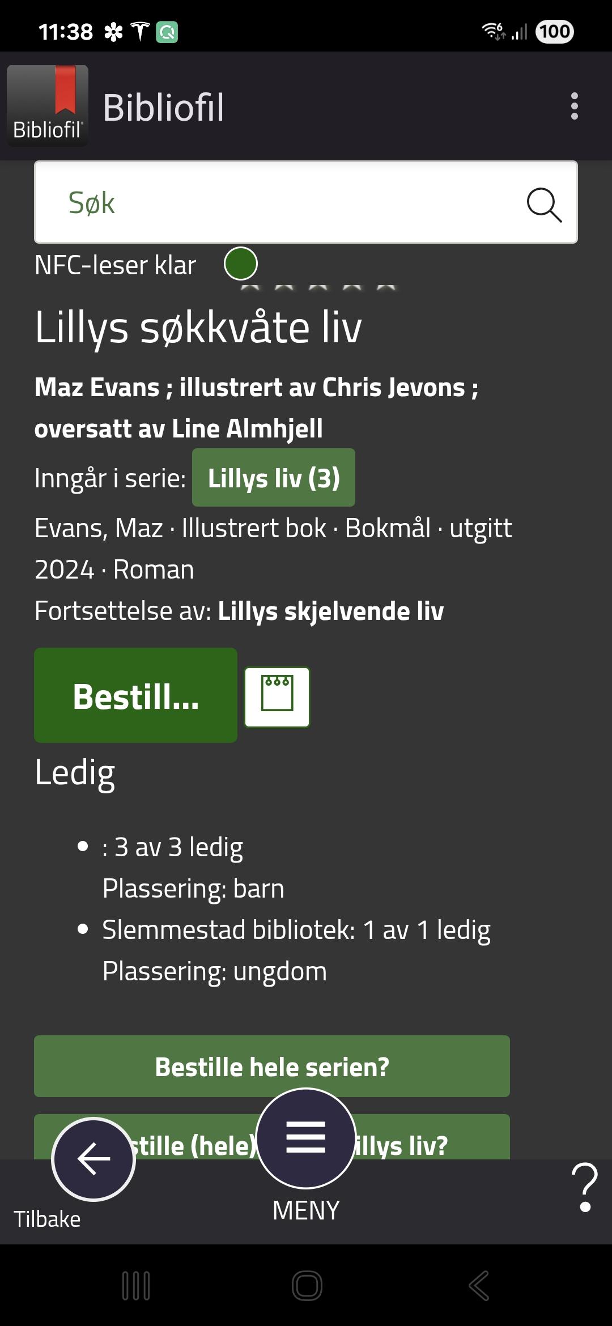Tap the magnifying glass search icon
Screen dimensions: 612x1326
point(544,204)
